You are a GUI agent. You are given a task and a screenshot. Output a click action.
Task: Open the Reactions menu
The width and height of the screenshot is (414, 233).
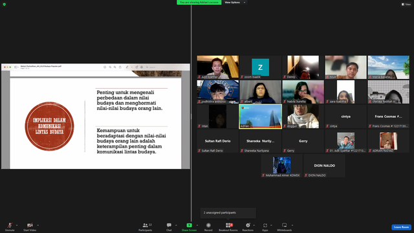(x=248, y=227)
